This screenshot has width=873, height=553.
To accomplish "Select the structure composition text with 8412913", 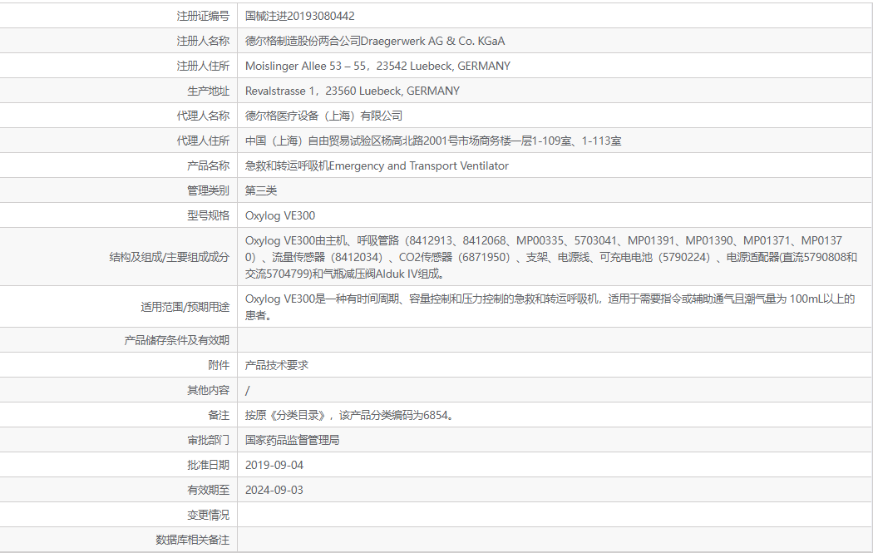I will pyautogui.click(x=550, y=257).
